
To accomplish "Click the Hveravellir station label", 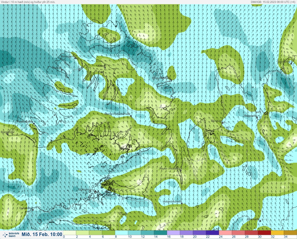I will coord(253,219).
